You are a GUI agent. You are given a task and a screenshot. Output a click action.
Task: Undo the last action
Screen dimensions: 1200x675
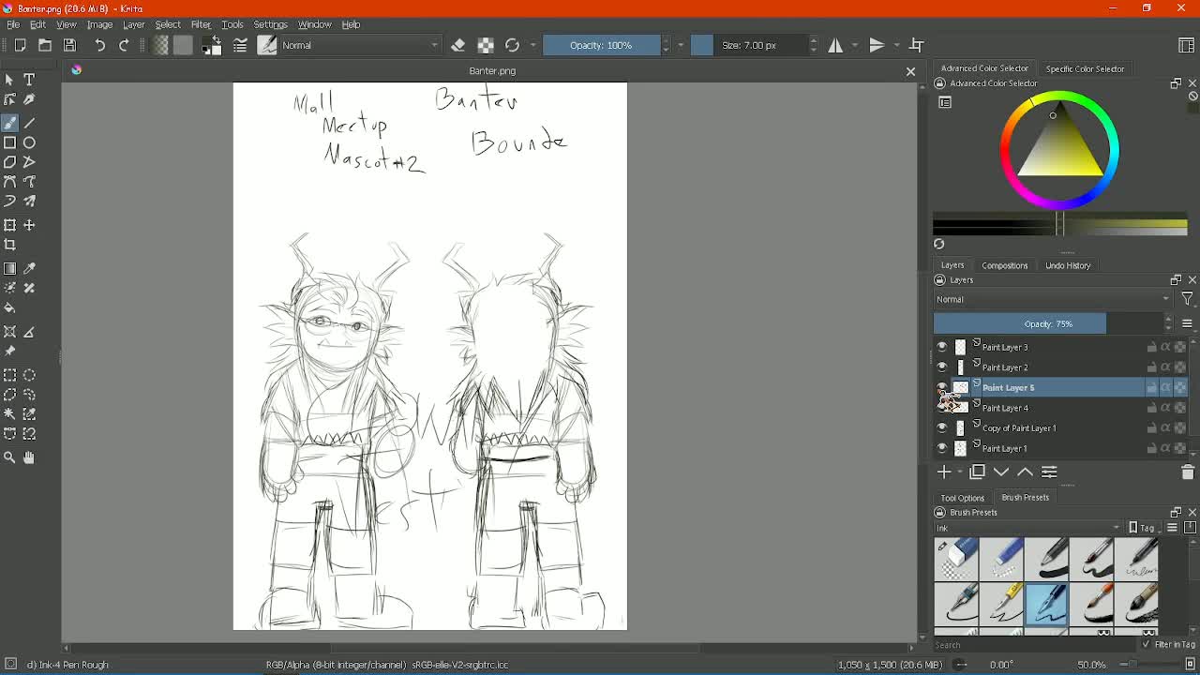pos(99,45)
